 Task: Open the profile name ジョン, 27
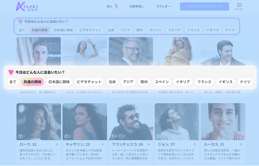coord(166,144)
